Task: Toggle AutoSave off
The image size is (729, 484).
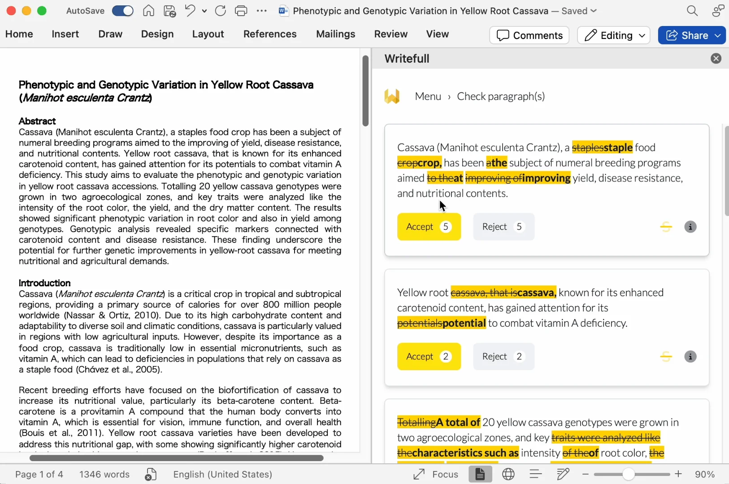Action: (x=123, y=10)
